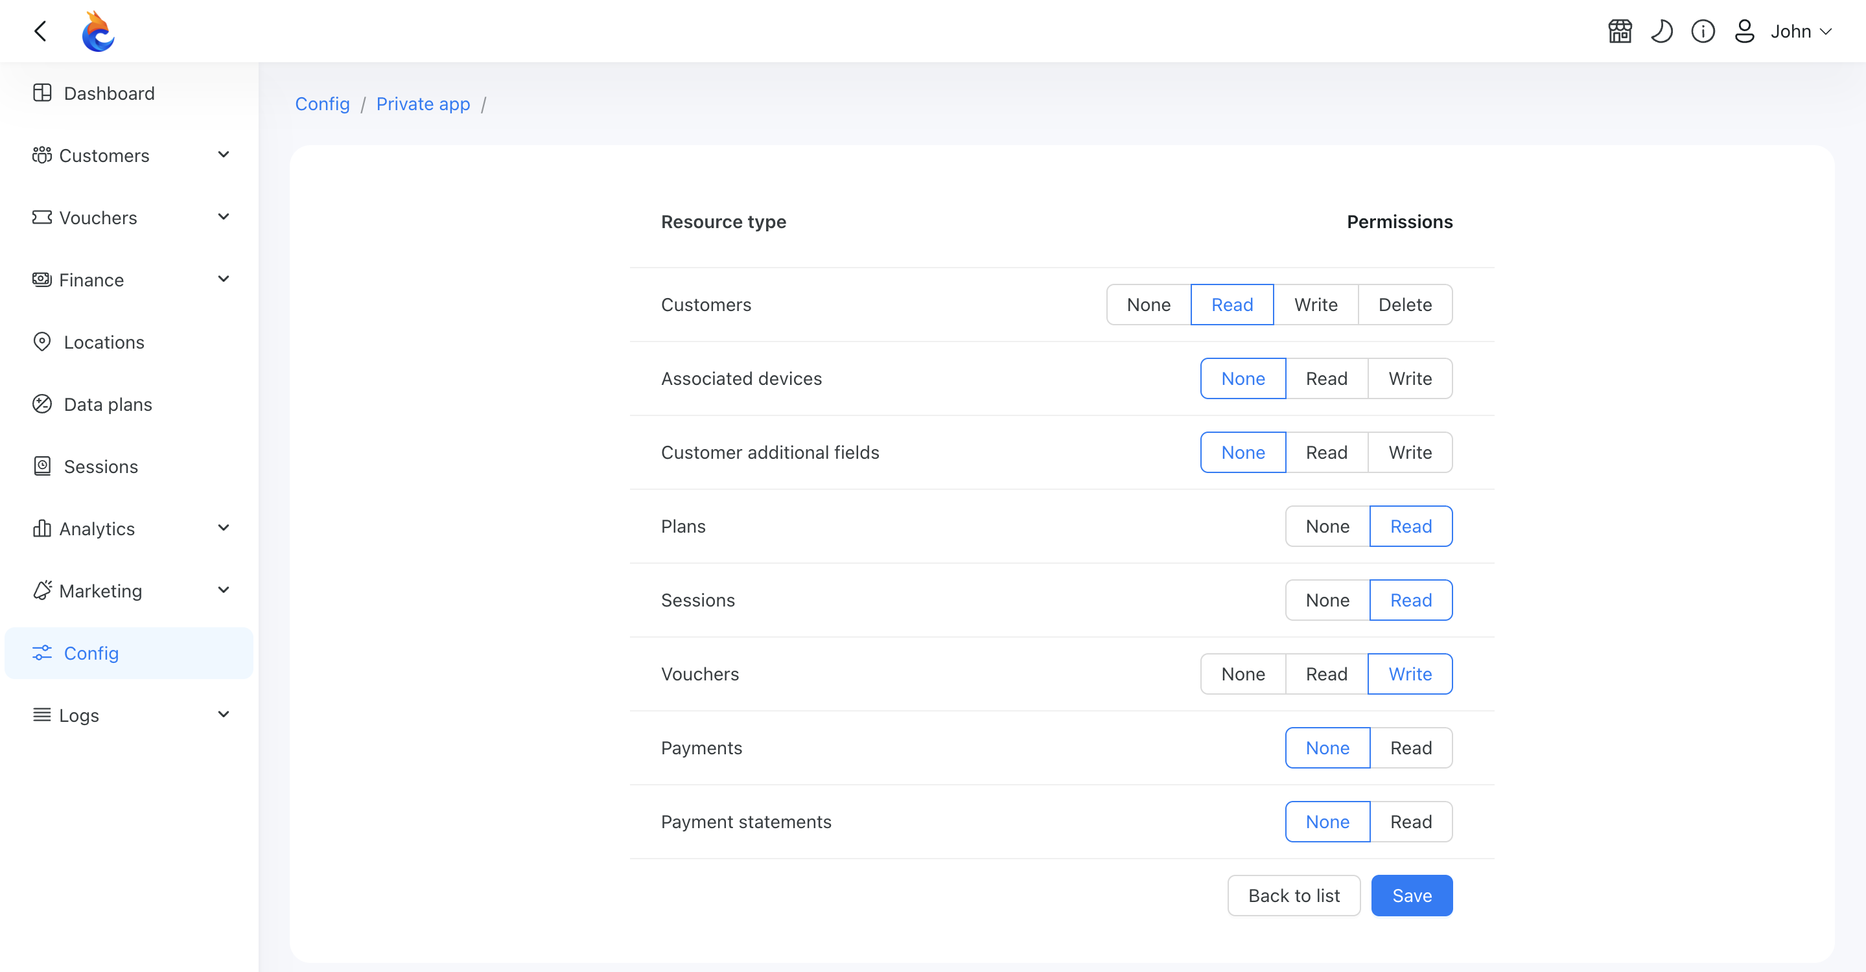Toggle dark mode moon icon
1866x972 pixels.
point(1661,31)
